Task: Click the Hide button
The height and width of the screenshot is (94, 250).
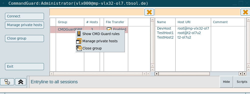Action: pos(227,82)
